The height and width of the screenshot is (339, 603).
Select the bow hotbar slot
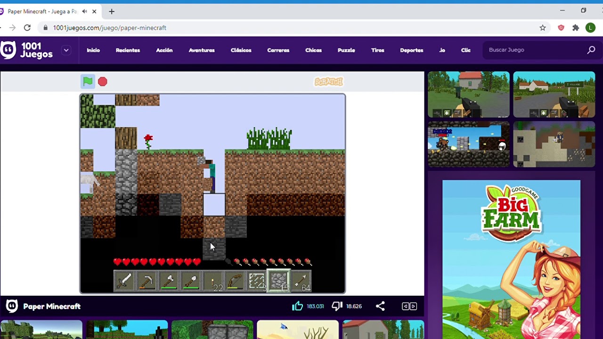(x=235, y=281)
